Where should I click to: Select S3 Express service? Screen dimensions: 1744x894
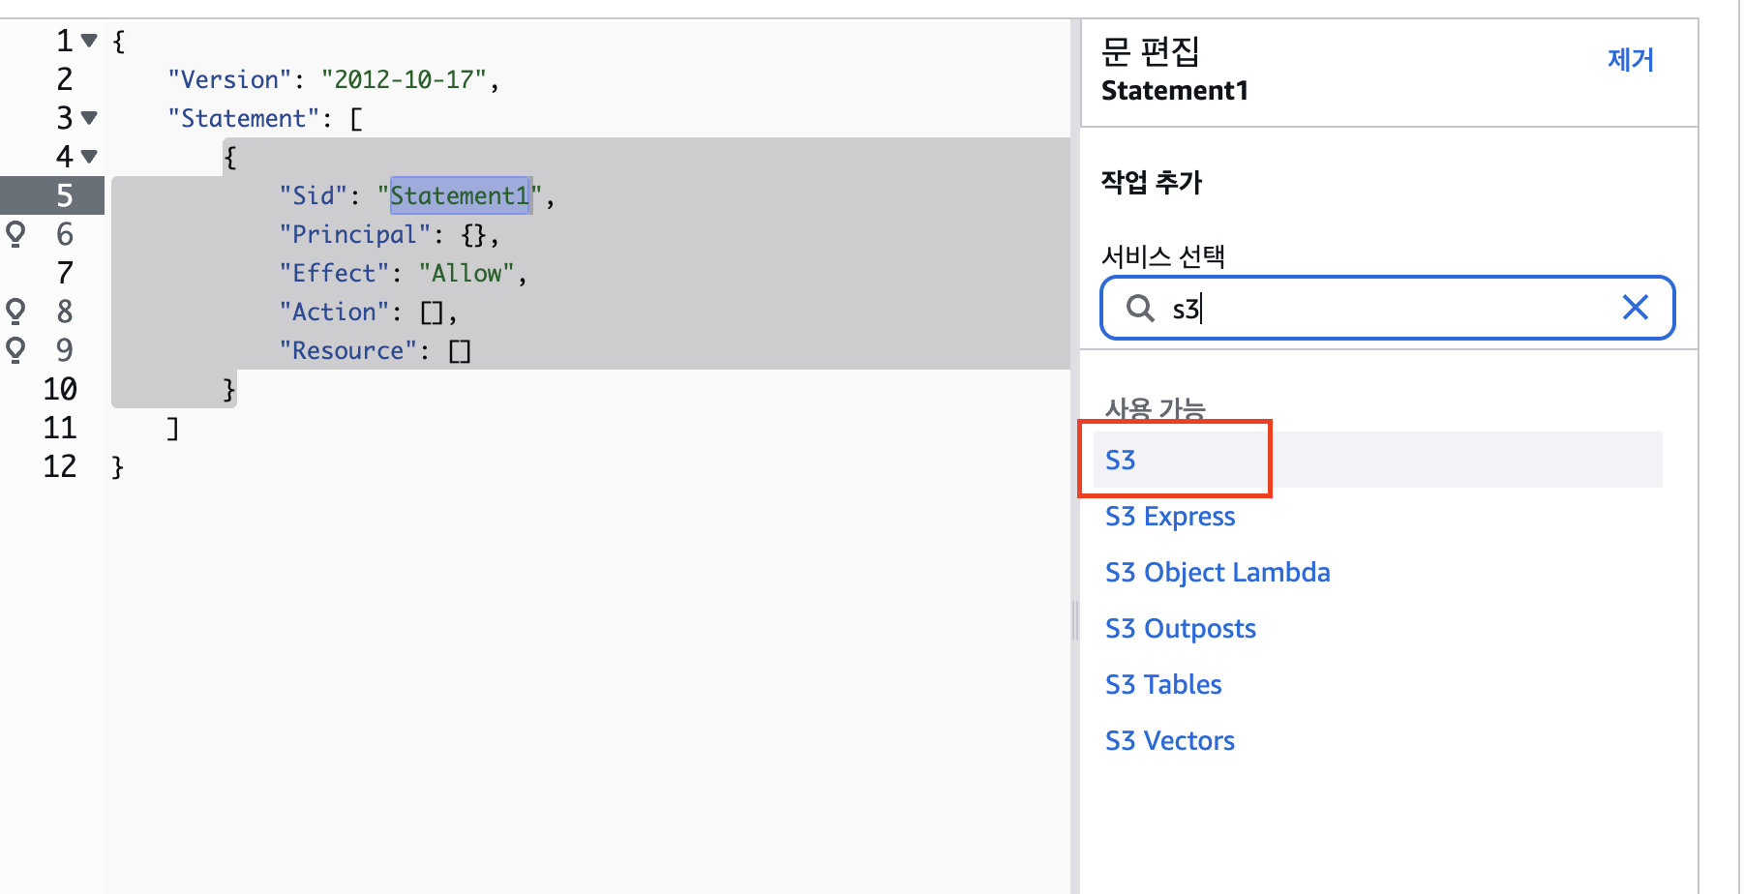coord(1170,516)
